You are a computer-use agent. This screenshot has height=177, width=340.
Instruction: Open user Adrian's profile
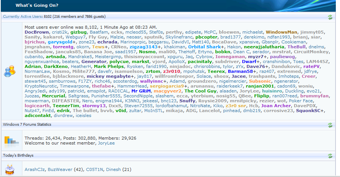click(33, 66)
